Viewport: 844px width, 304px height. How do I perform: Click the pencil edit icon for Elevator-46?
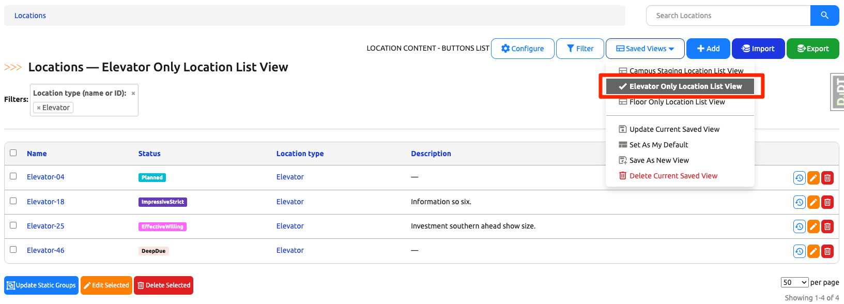(813, 251)
